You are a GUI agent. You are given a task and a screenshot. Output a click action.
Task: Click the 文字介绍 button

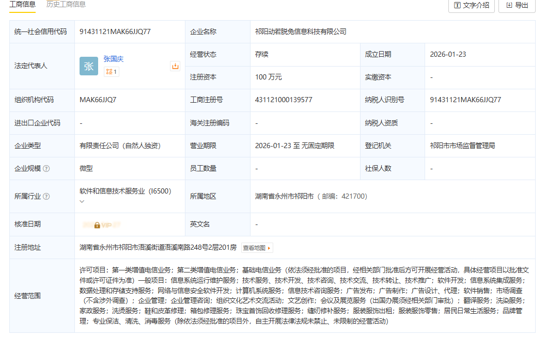click(x=471, y=5)
